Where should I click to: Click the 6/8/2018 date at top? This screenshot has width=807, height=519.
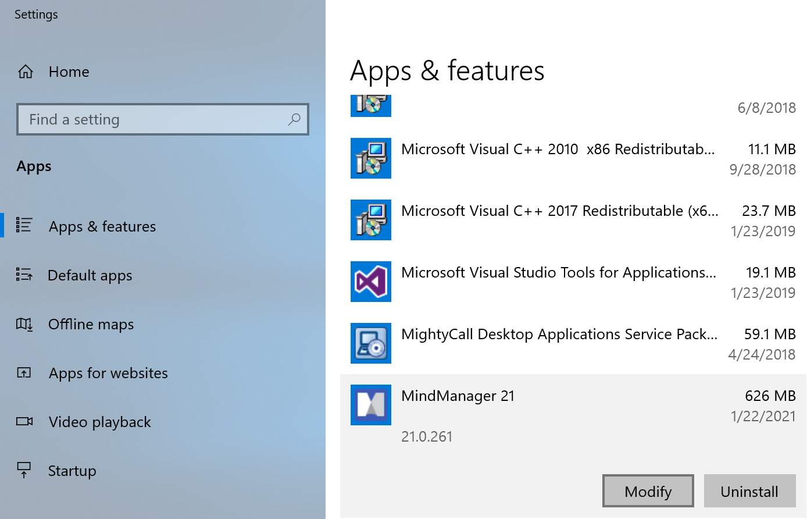click(767, 108)
